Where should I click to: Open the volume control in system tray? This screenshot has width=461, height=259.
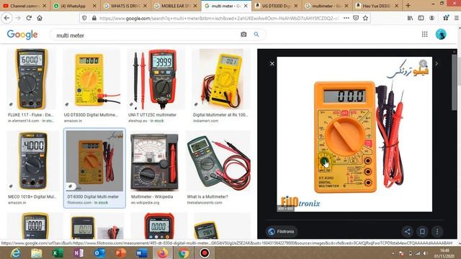coord(425,253)
